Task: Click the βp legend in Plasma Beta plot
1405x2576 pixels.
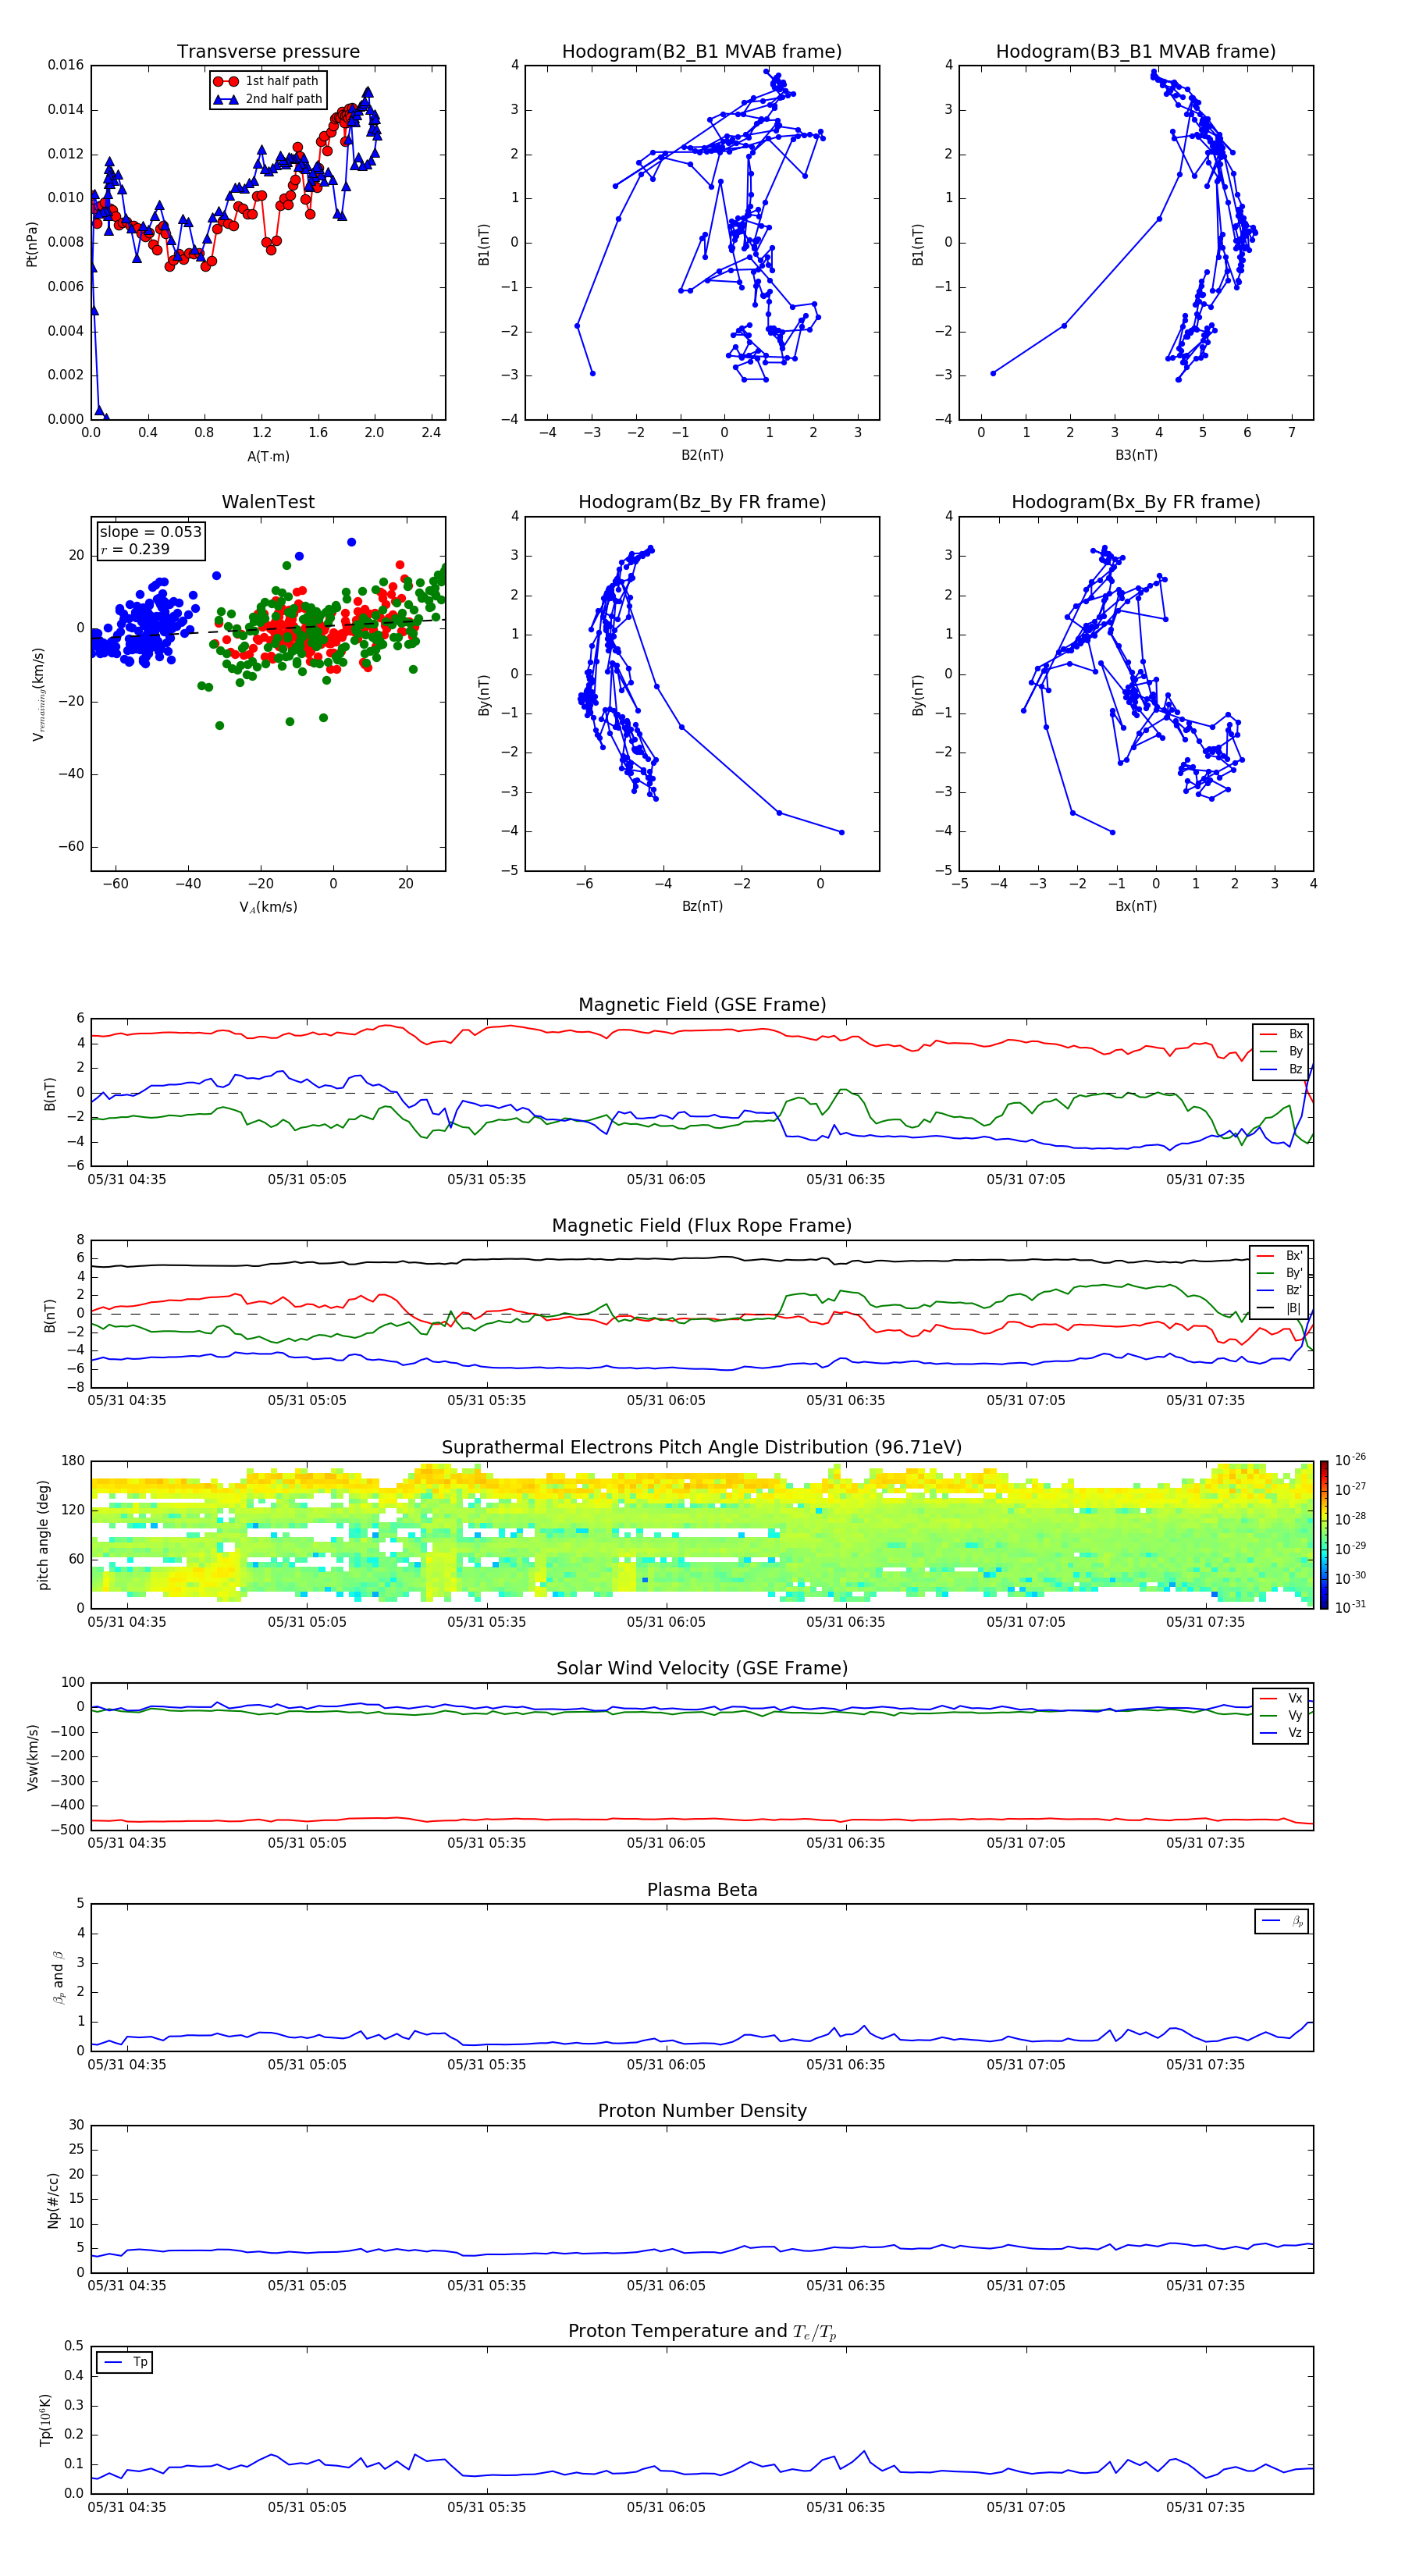Action: click(x=1282, y=1921)
